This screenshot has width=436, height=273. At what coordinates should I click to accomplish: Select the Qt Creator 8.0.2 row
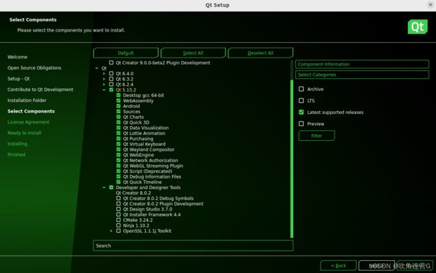coord(133,193)
